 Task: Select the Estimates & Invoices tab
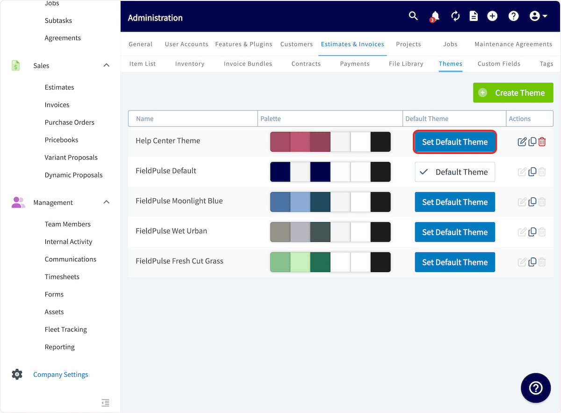352,44
